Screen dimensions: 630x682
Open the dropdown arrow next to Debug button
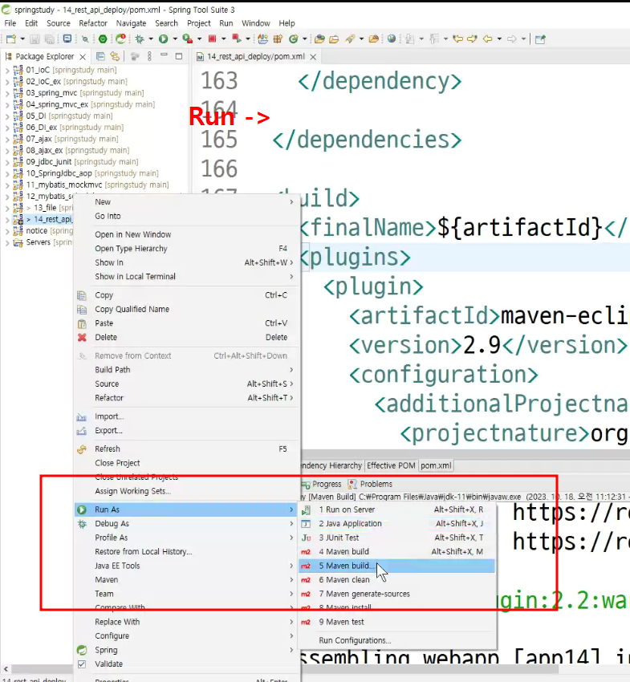click(x=151, y=39)
